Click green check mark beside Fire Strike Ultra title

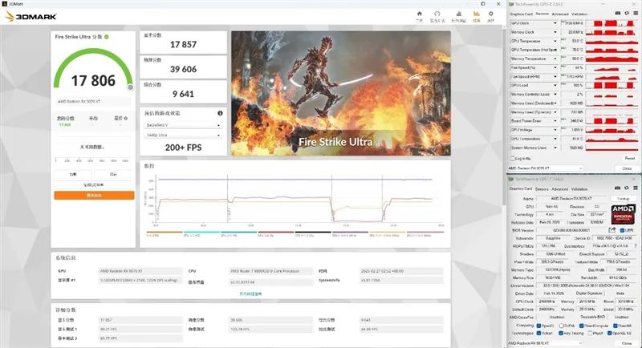pos(107,37)
